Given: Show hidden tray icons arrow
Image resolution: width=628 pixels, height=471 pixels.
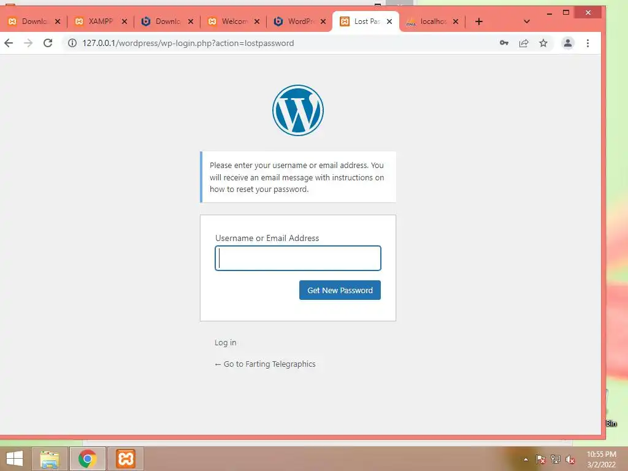Looking at the screenshot, I should (x=526, y=459).
